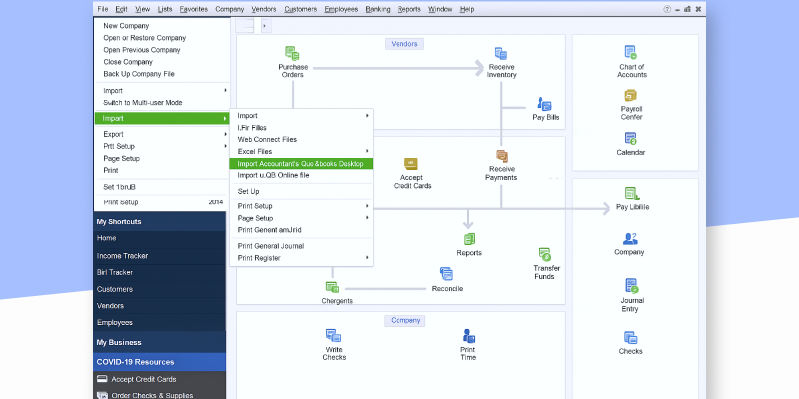Open the Favorites menu
The image size is (799, 399).
(194, 9)
